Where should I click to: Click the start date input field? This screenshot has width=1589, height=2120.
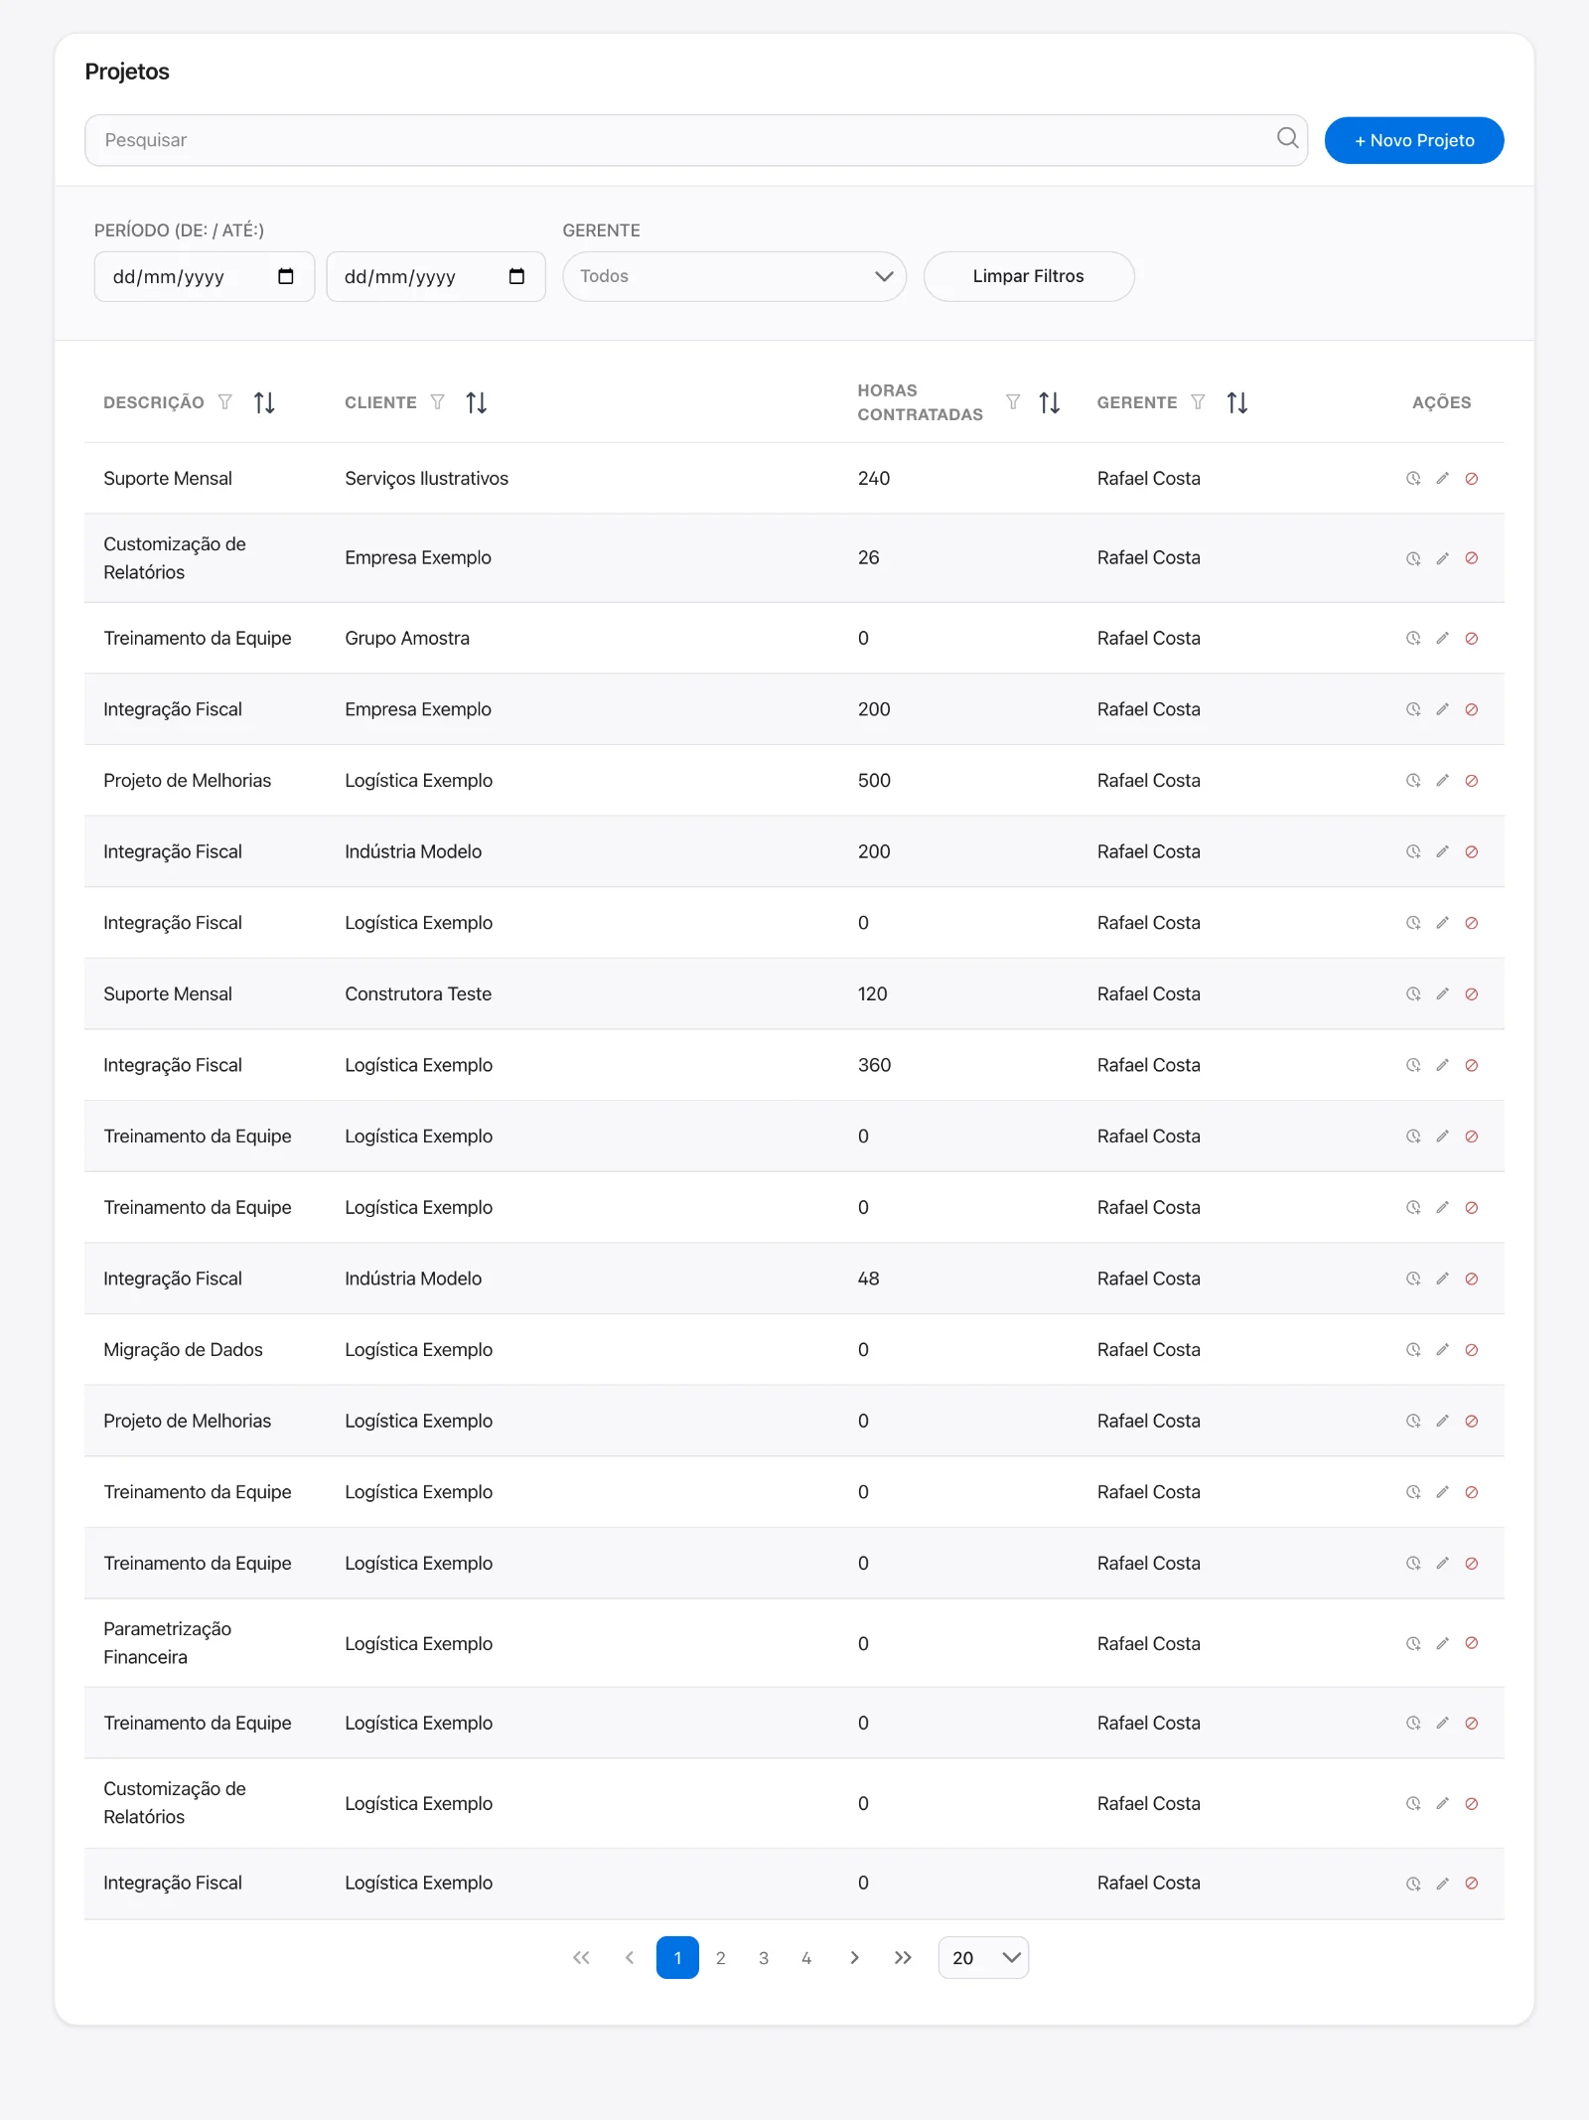[205, 276]
